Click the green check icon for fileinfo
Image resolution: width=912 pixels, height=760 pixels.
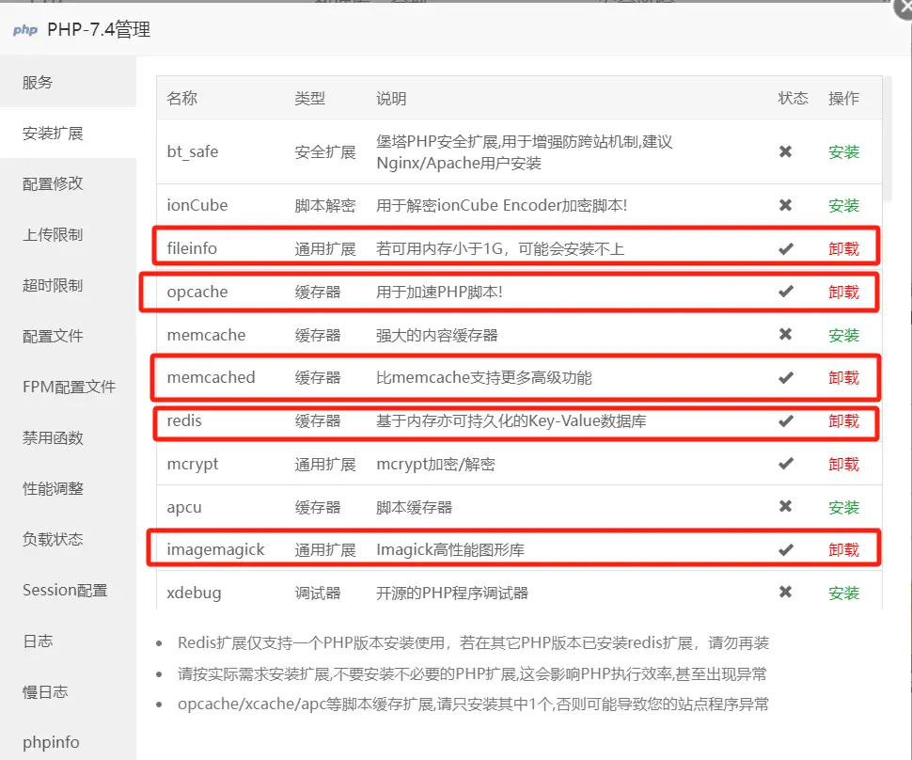coord(785,248)
